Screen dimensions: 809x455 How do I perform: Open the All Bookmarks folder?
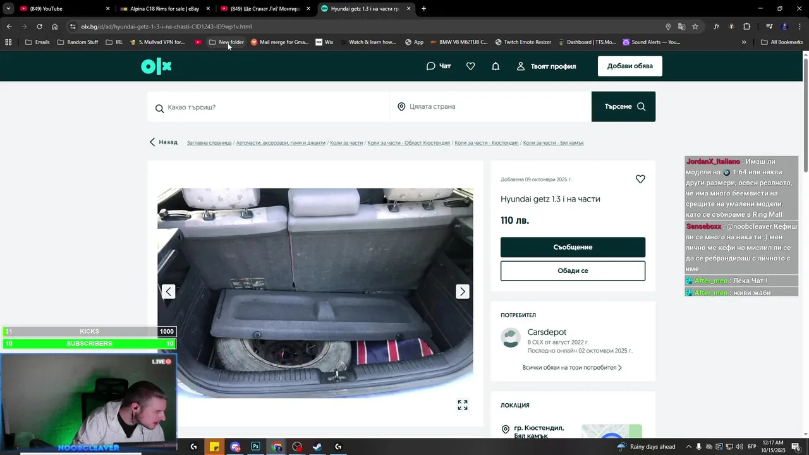pos(782,42)
